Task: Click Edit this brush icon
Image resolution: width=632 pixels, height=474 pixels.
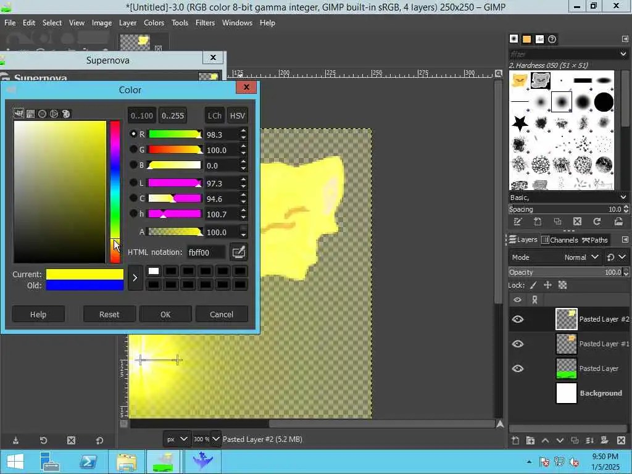Action: [518, 222]
